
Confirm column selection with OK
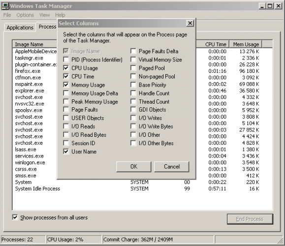pos(134,167)
